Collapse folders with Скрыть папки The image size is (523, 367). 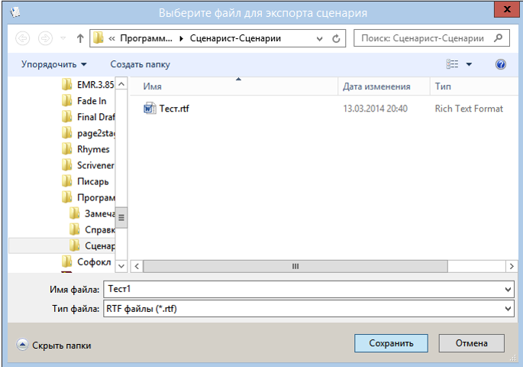click(x=53, y=345)
